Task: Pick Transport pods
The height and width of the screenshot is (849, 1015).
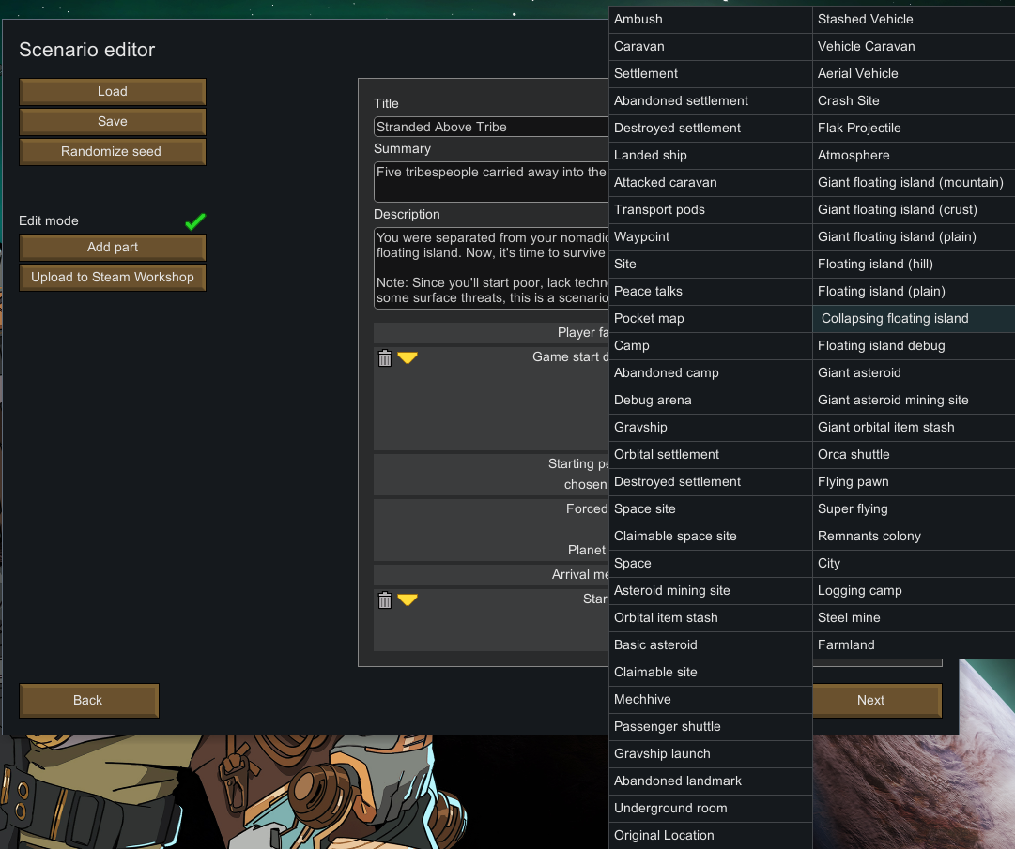Action: tap(710, 209)
